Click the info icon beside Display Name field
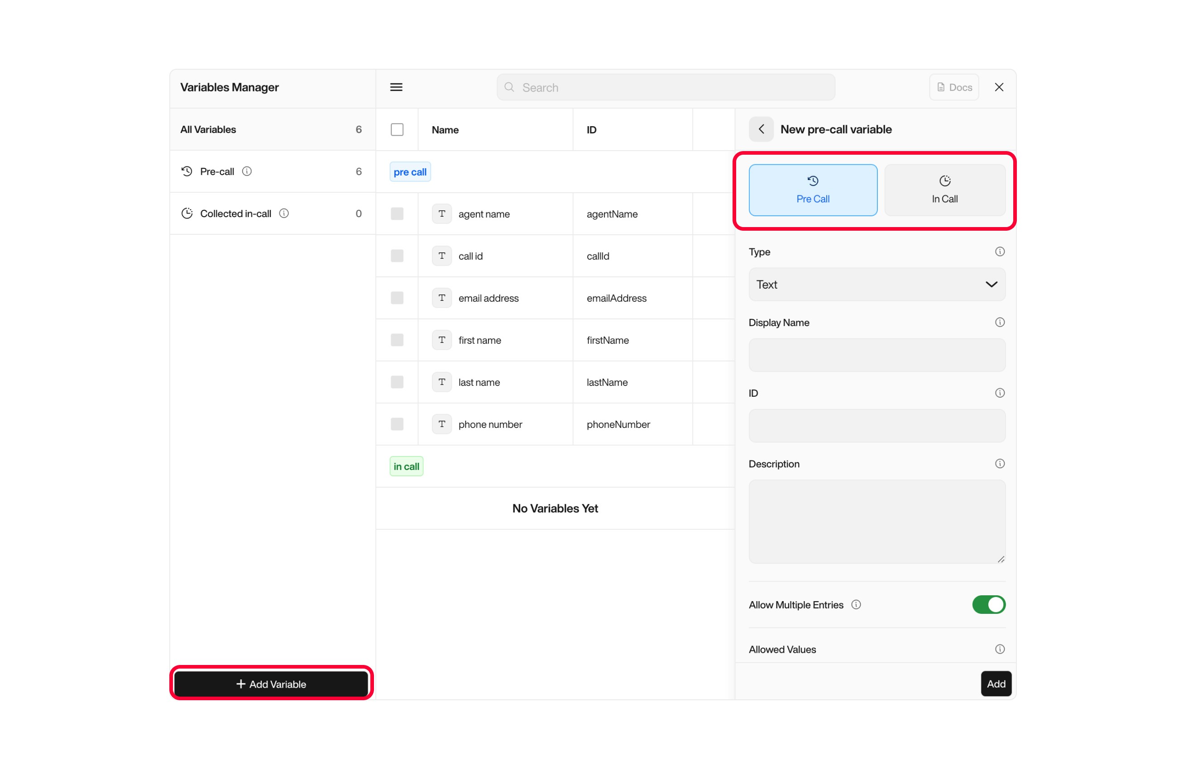This screenshot has width=1188, height=769. pos(1000,322)
